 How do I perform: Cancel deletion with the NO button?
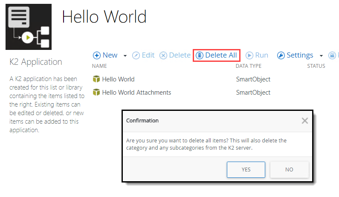coord(289,169)
